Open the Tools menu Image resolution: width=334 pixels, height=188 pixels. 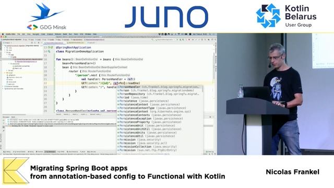tap(76, 34)
